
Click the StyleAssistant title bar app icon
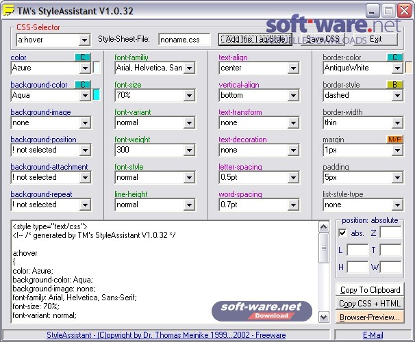coord(8,10)
